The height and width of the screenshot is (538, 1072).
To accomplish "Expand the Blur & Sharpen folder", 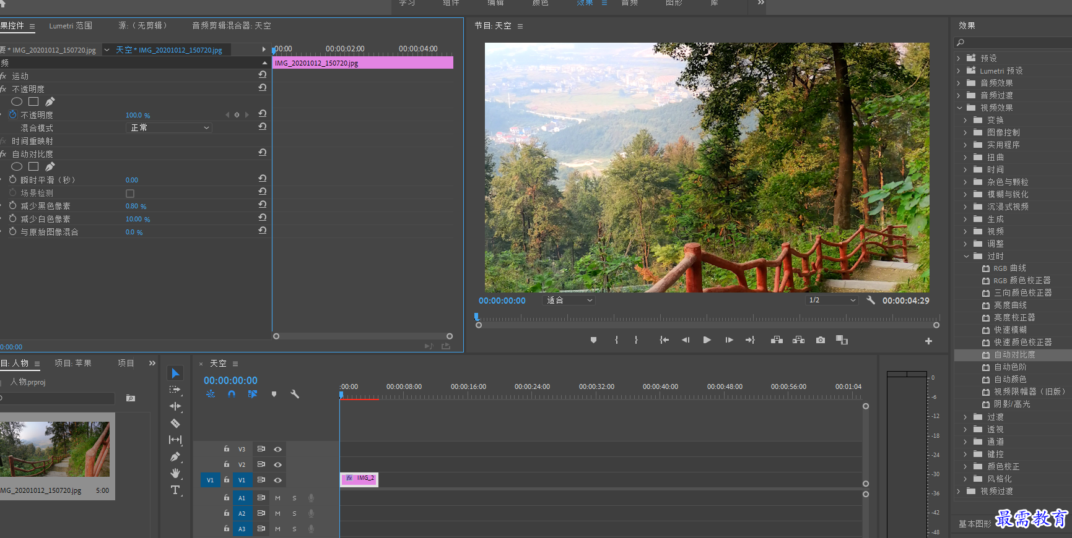I will coord(965,194).
